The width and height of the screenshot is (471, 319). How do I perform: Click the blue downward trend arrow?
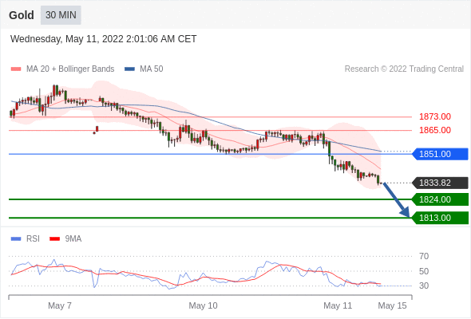click(x=396, y=200)
